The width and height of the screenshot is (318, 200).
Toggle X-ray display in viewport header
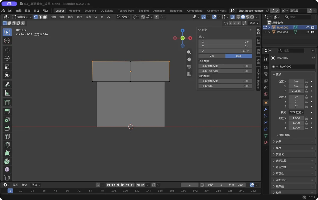point(232,17)
